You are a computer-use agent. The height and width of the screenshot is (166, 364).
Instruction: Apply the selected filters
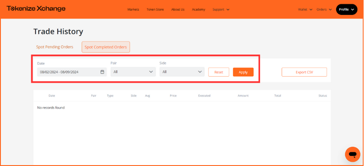click(243, 72)
